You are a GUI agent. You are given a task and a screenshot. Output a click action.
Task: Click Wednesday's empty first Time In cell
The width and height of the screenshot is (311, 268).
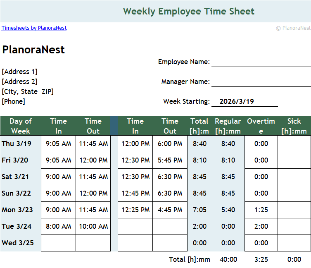coord(59,243)
